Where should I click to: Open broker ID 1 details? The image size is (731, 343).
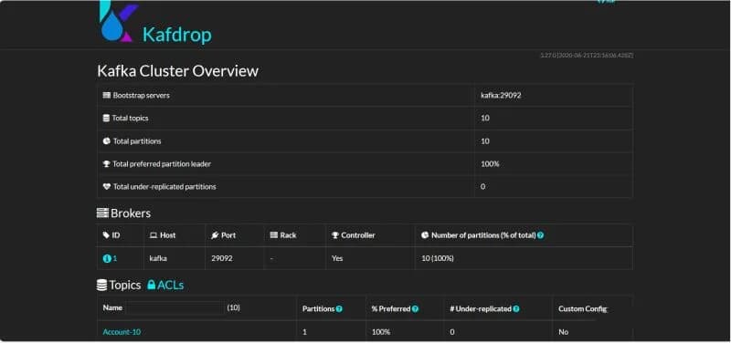pyautogui.click(x=115, y=259)
